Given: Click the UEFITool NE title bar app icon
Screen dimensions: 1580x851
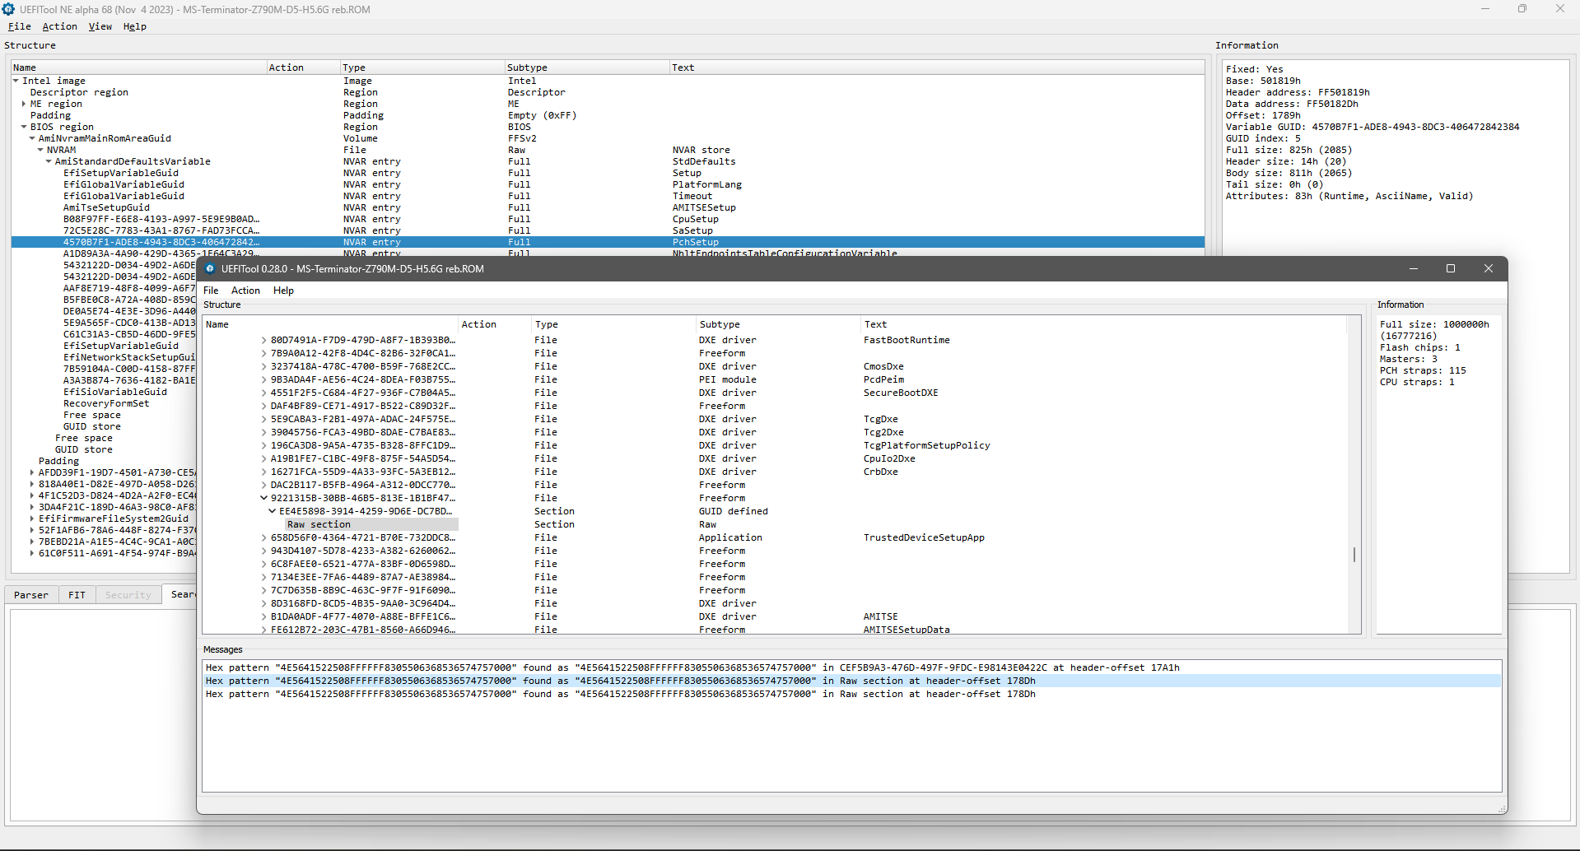Looking at the screenshot, I should click(x=9, y=9).
